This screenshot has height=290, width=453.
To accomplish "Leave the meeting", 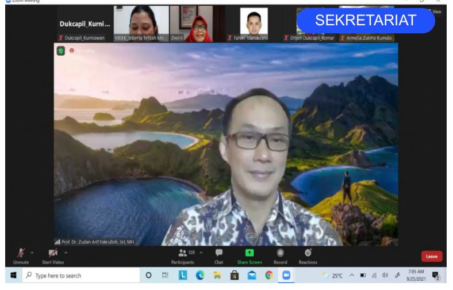I will click(431, 256).
